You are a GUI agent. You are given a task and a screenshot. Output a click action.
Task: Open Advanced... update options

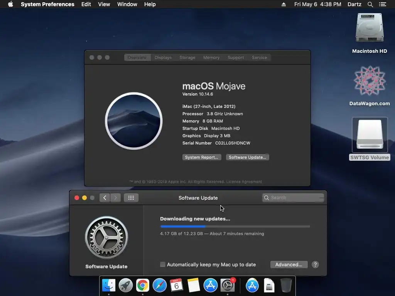point(289,264)
